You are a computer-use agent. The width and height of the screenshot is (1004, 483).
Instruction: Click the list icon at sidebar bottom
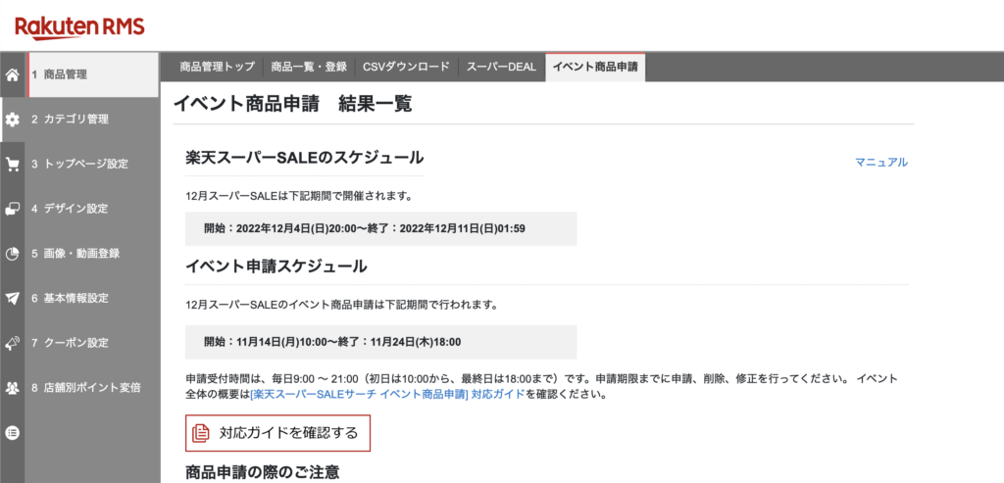click(x=13, y=432)
